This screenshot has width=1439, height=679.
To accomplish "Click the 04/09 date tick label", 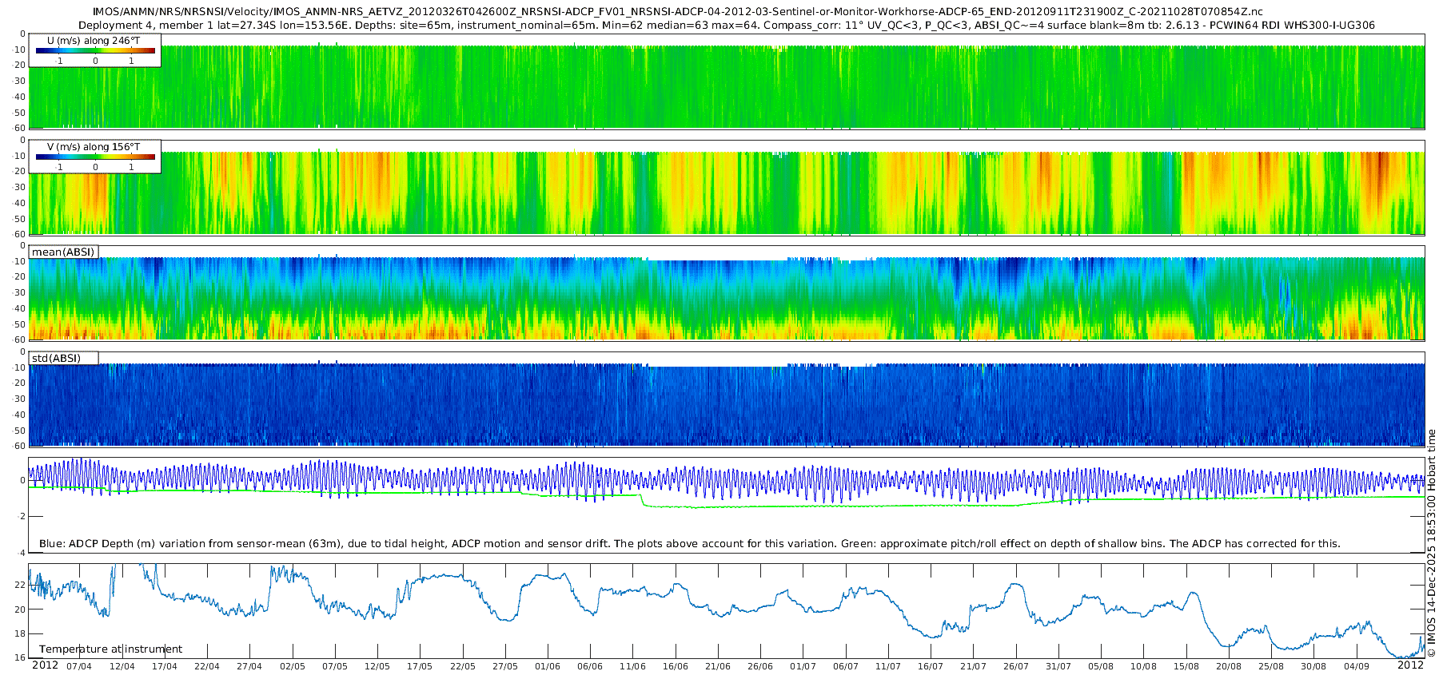I will pos(1356,666).
